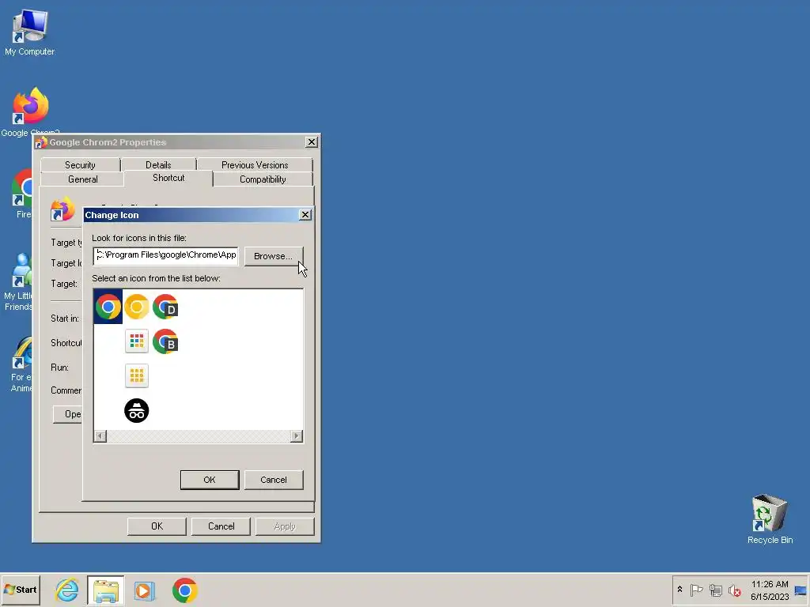
Task: Choose the Chrome Dev icon marked D
Action: (165, 307)
